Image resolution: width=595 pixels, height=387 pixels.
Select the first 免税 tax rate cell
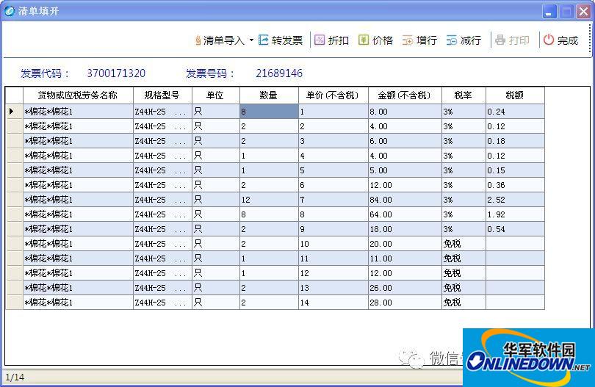point(463,244)
